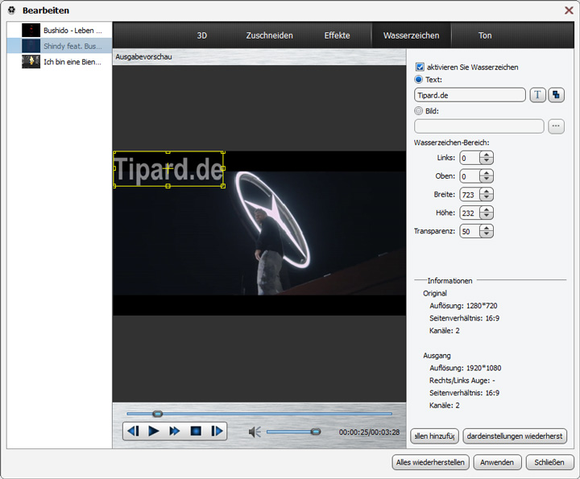
Task: Click 'Standardeinstellungen wiederherstellen' button
Action: coord(515,436)
